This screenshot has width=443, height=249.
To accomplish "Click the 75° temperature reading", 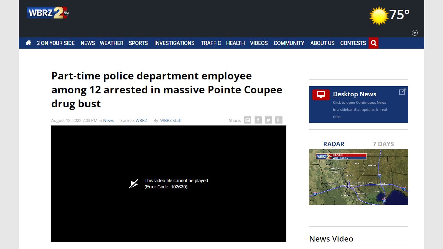I will tap(399, 15).
